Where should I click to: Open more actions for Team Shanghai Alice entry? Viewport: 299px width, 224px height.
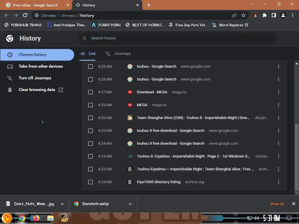click(x=278, y=118)
